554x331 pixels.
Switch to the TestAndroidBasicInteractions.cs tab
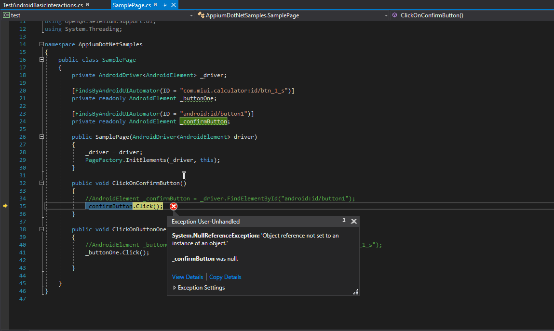click(43, 5)
